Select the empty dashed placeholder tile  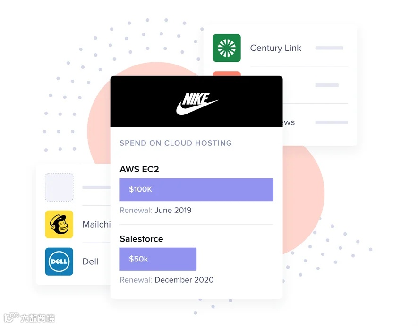59,187
